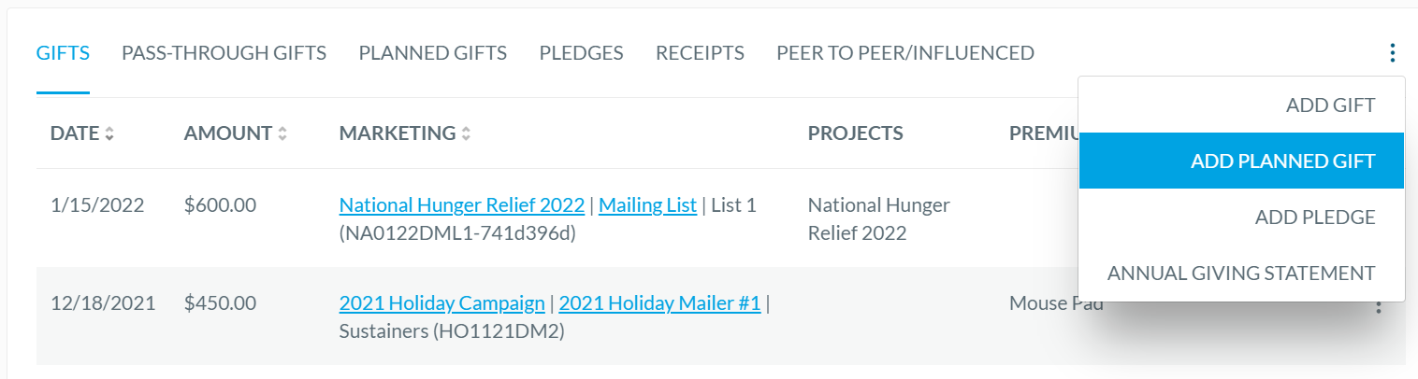Open the Receipts tab
This screenshot has width=1418, height=379.
(x=700, y=53)
